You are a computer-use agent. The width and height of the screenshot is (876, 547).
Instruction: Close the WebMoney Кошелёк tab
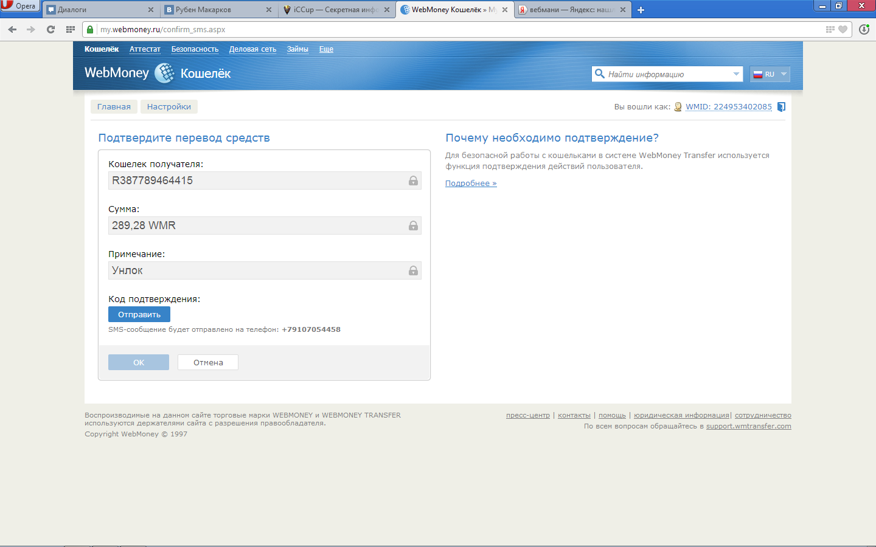(x=505, y=10)
